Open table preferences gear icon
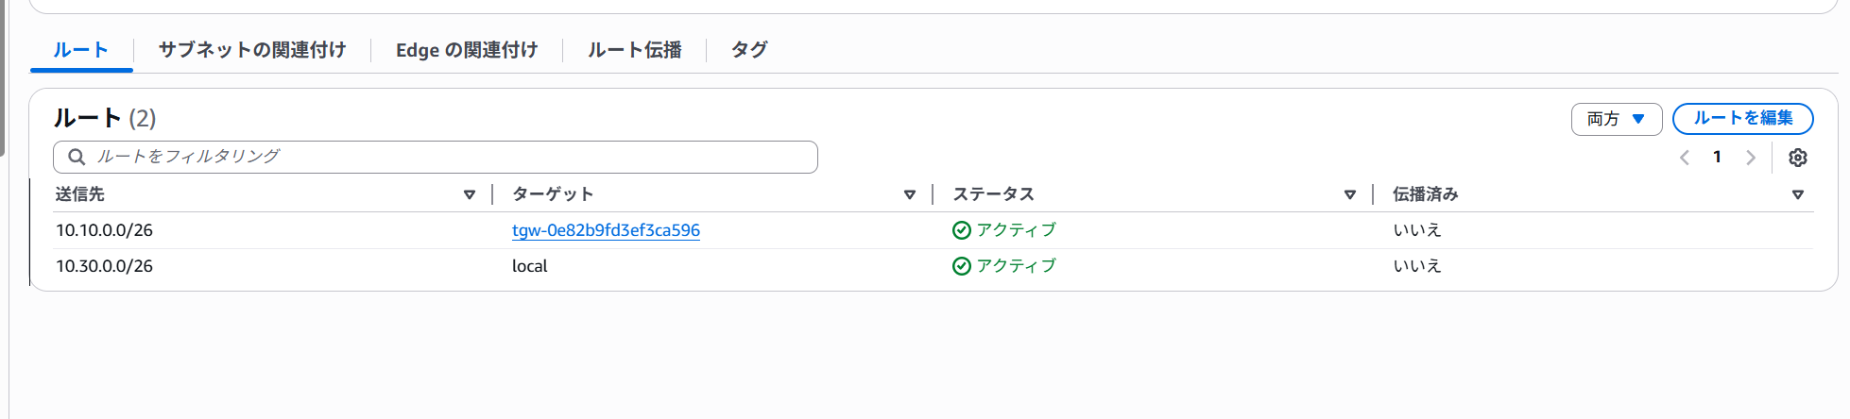 (x=1797, y=158)
